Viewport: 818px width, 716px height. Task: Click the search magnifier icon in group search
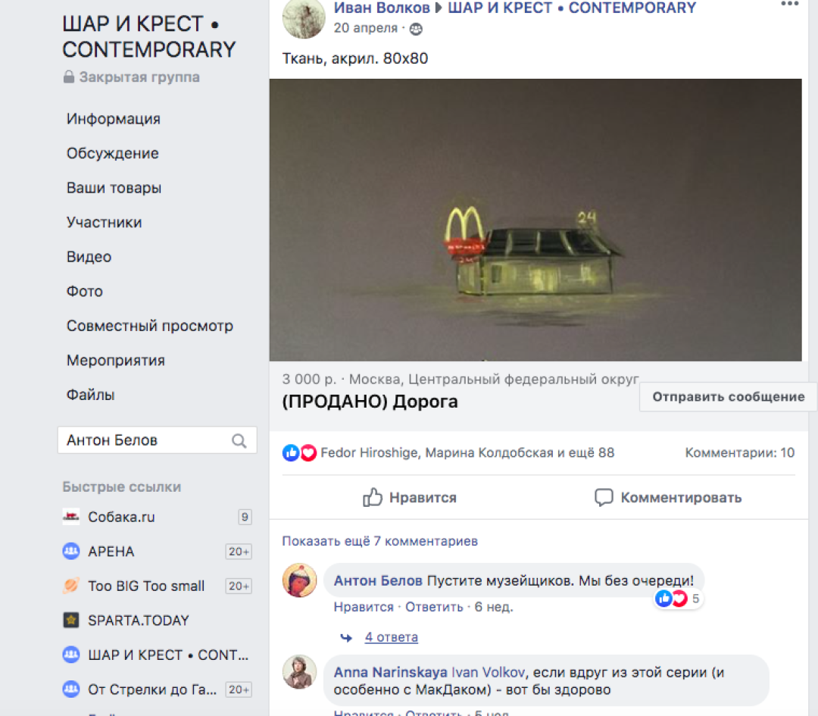239,441
